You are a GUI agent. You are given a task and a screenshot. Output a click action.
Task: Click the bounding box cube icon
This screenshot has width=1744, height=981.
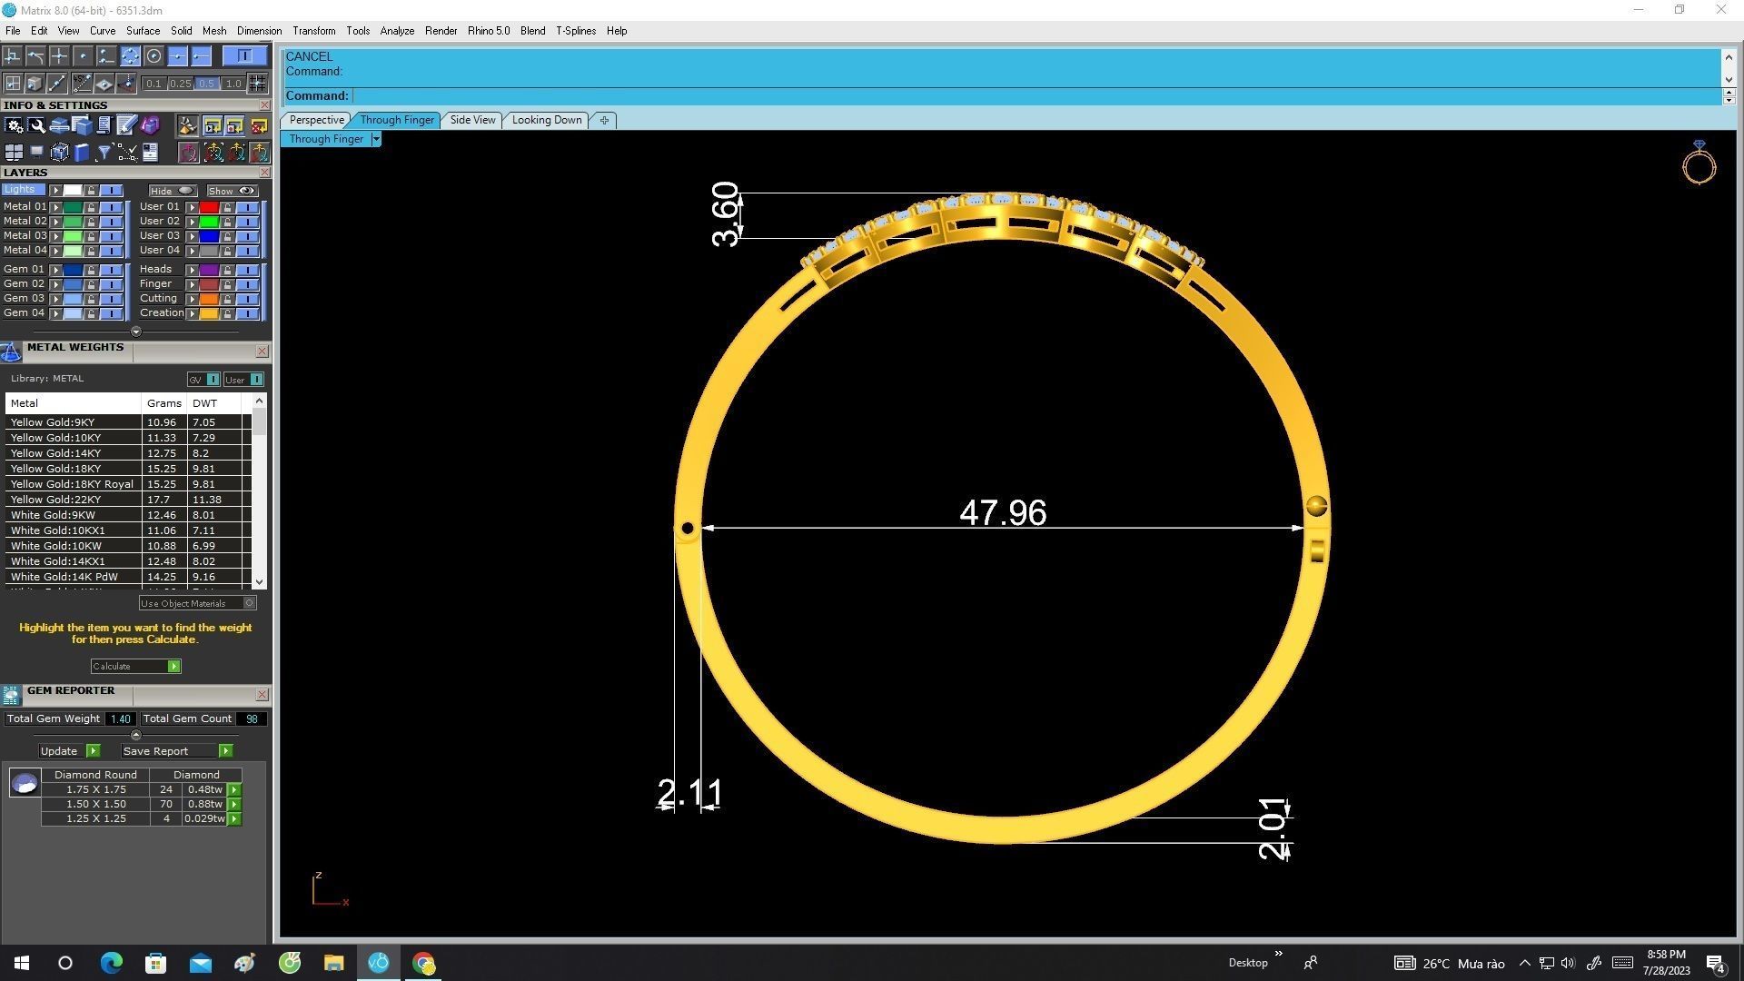[59, 153]
